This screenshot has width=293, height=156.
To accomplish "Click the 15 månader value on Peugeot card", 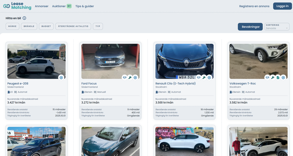I will (59, 109).
